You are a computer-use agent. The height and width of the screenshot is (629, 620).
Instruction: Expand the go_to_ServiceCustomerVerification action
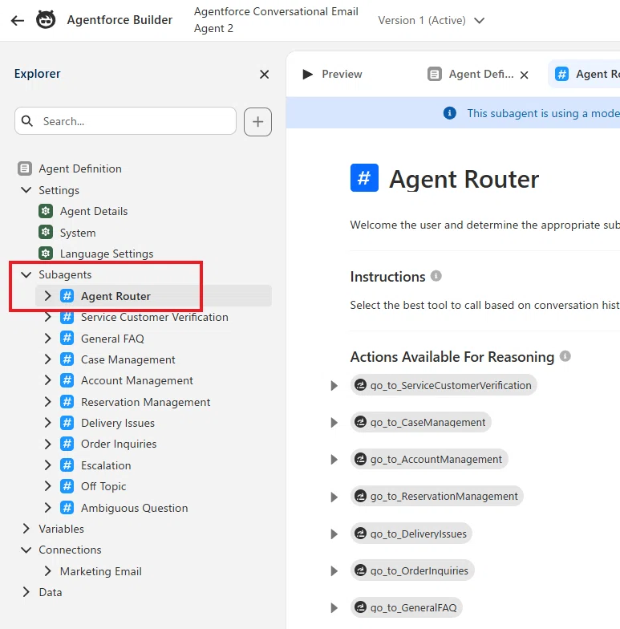pyautogui.click(x=334, y=385)
